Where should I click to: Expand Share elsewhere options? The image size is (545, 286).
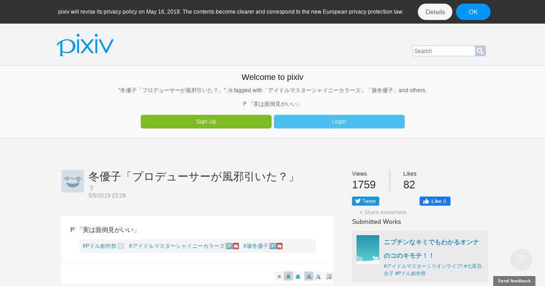point(383,212)
